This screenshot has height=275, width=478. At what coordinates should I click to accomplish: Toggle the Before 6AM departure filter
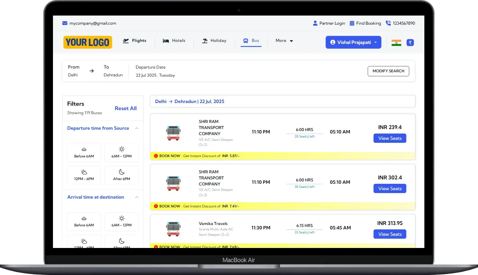pos(84,152)
